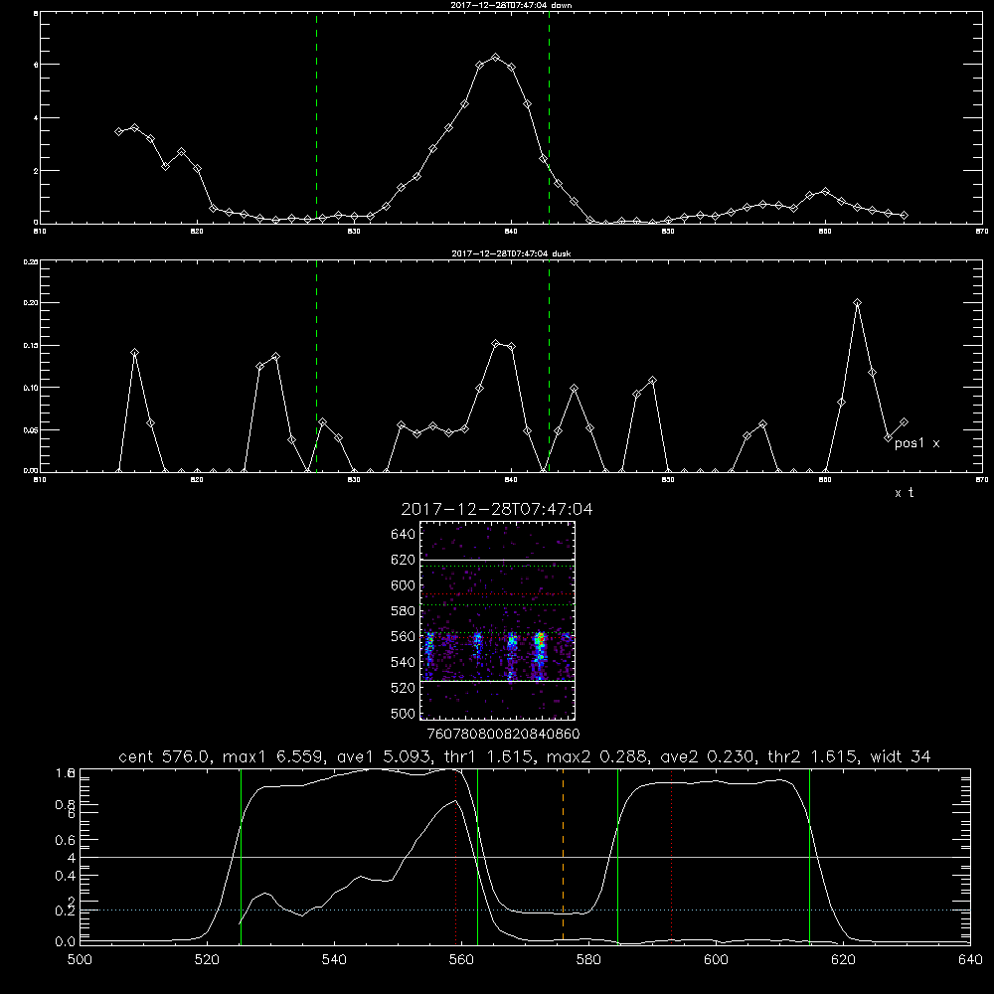Click the 'pos1 x' label in the dusk plot
Screen dimensions: 994x994
click(916, 443)
